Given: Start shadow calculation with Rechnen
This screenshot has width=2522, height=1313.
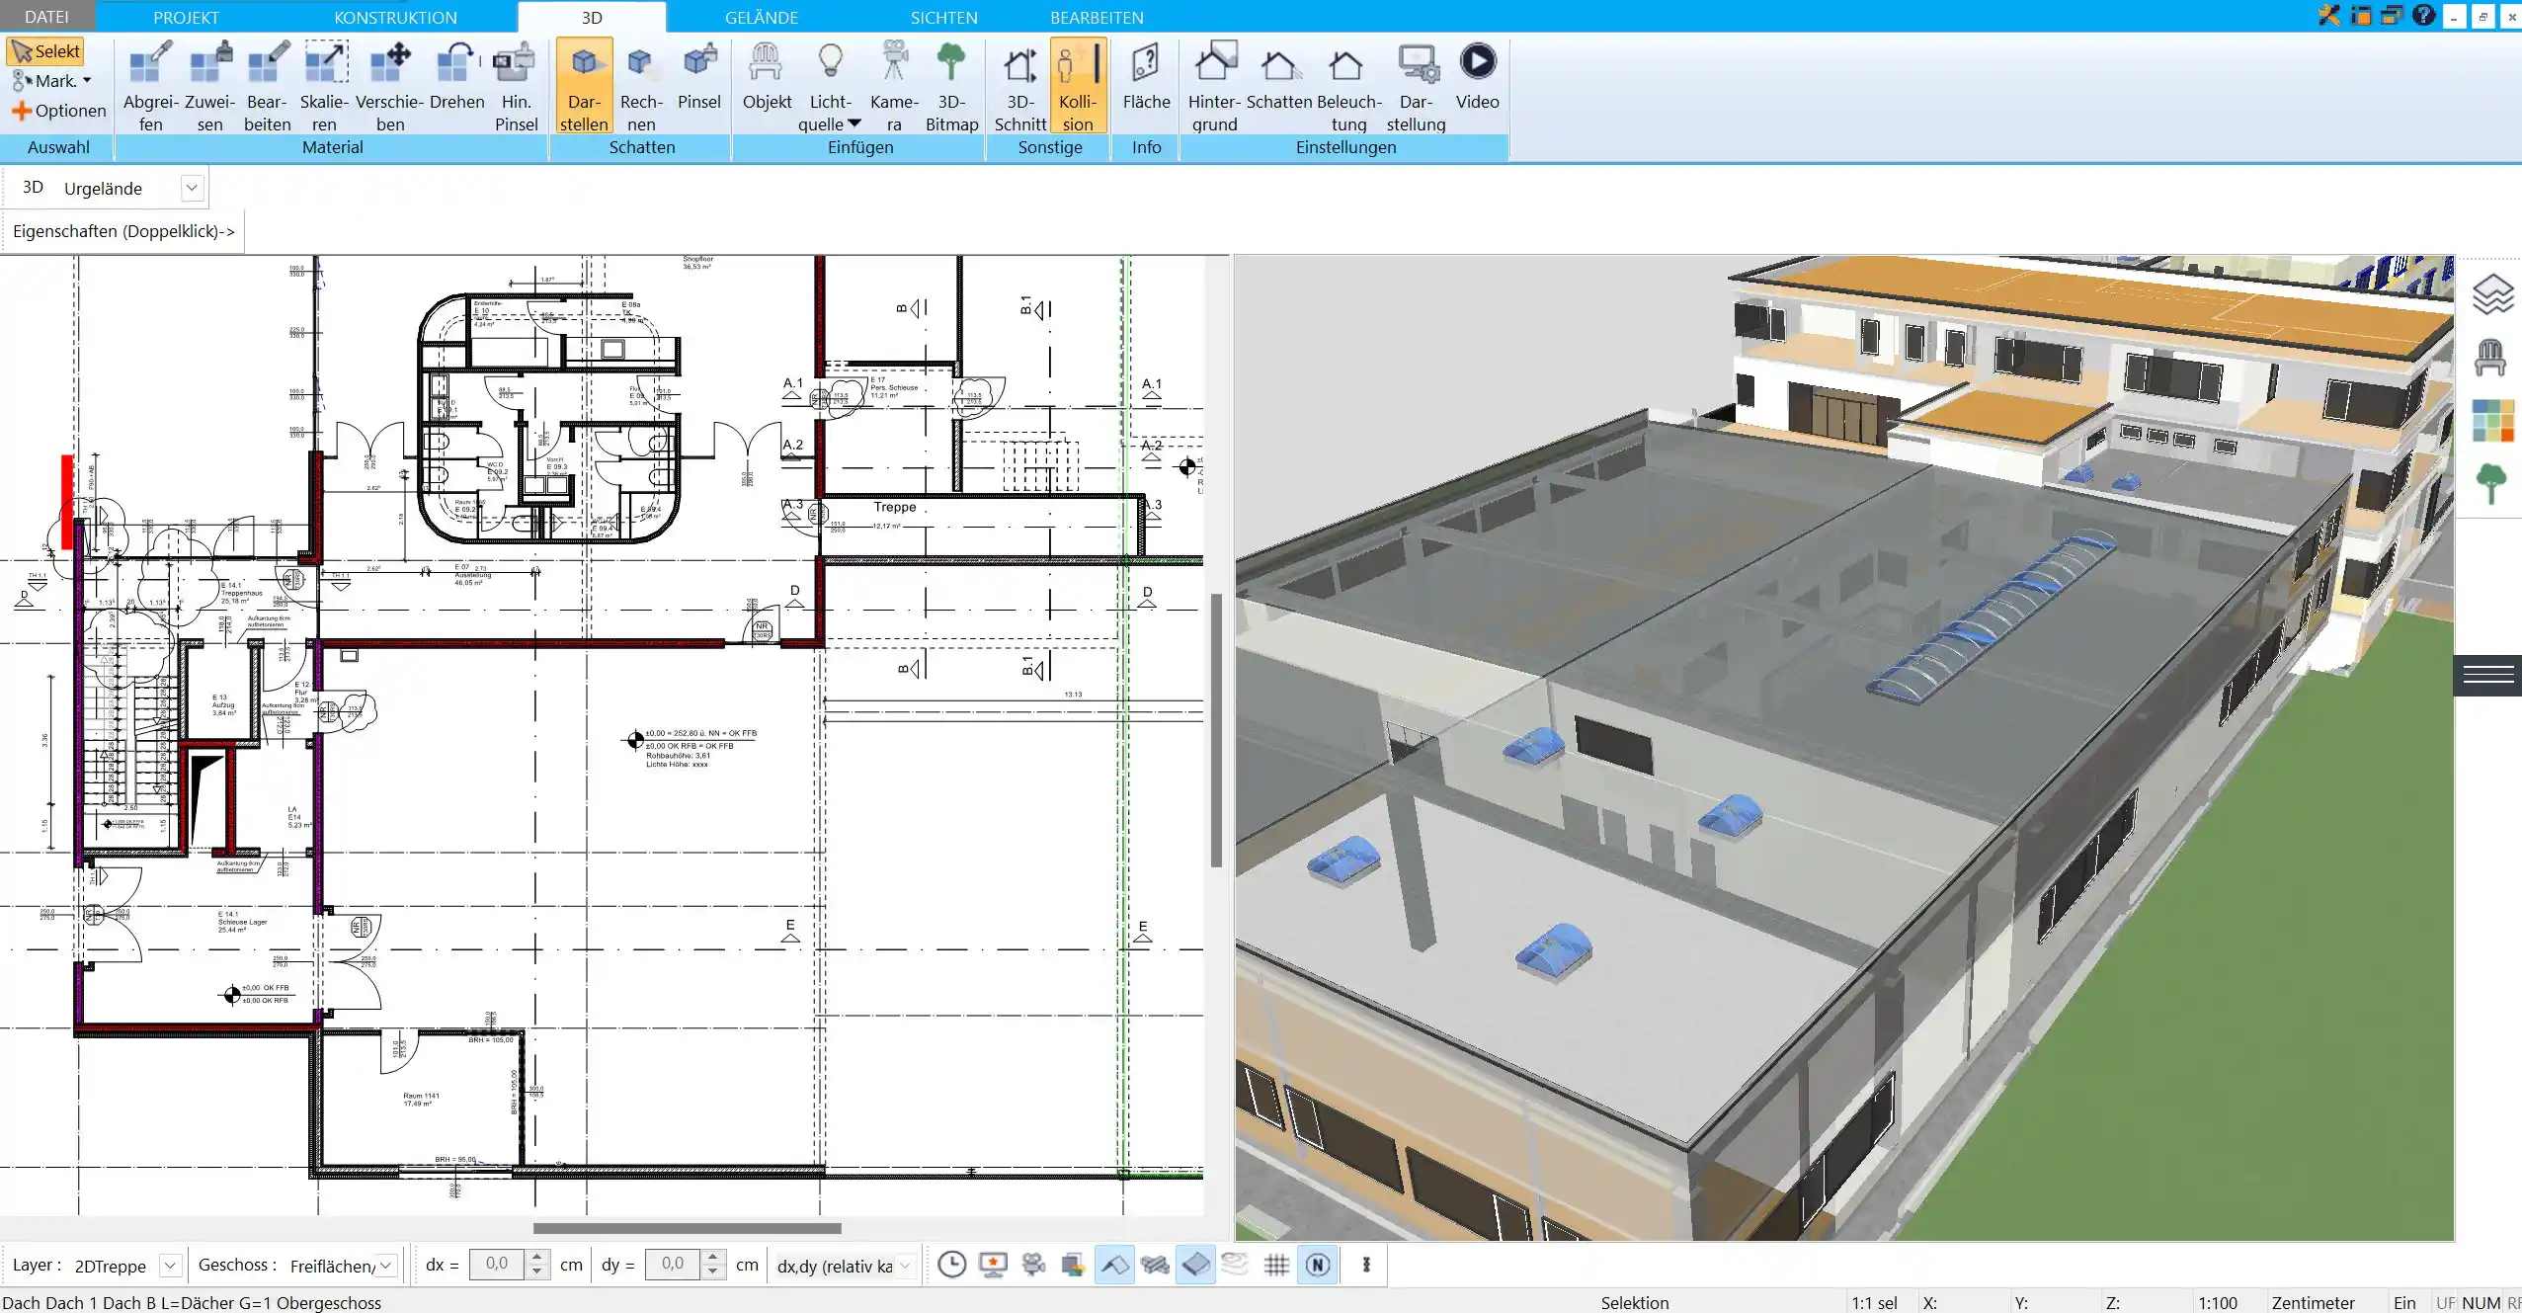Looking at the screenshot, I should pos(641,87).
